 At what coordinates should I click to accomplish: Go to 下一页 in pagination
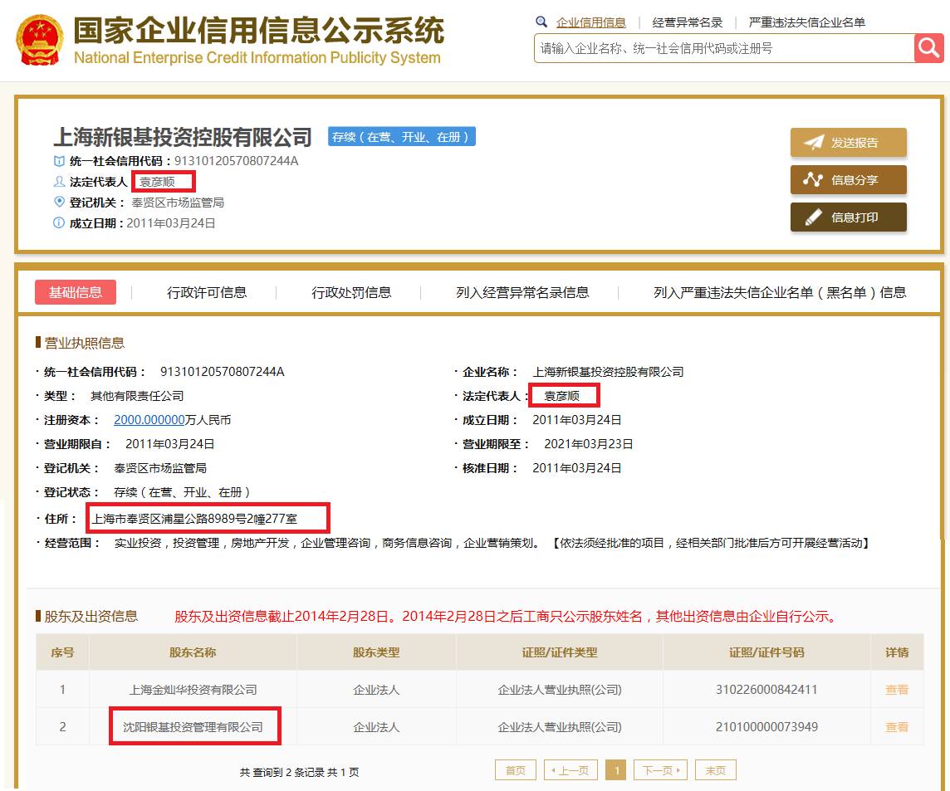click(660, 770)
